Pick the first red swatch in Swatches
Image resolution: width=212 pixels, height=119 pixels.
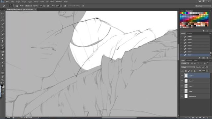point(181,13)
